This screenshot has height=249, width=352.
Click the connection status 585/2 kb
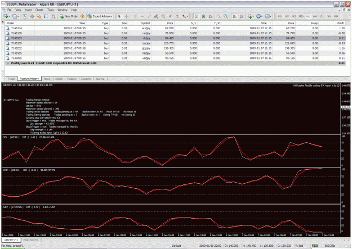click(x=329, y=246)
